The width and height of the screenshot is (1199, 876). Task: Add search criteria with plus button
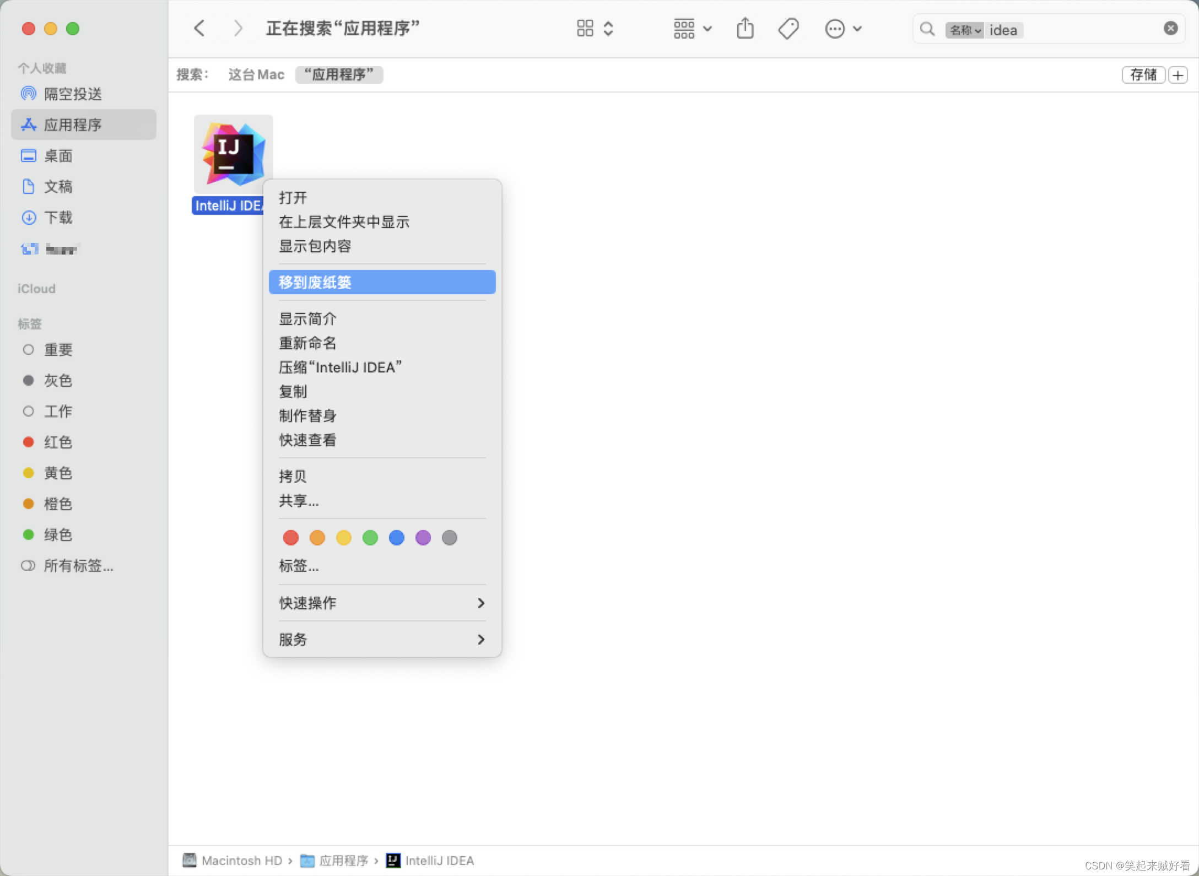tap(1178, 74)
